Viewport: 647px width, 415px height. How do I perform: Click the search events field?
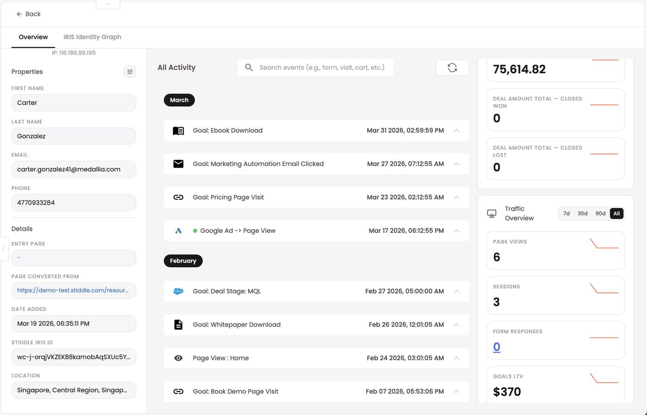[315, 67]
